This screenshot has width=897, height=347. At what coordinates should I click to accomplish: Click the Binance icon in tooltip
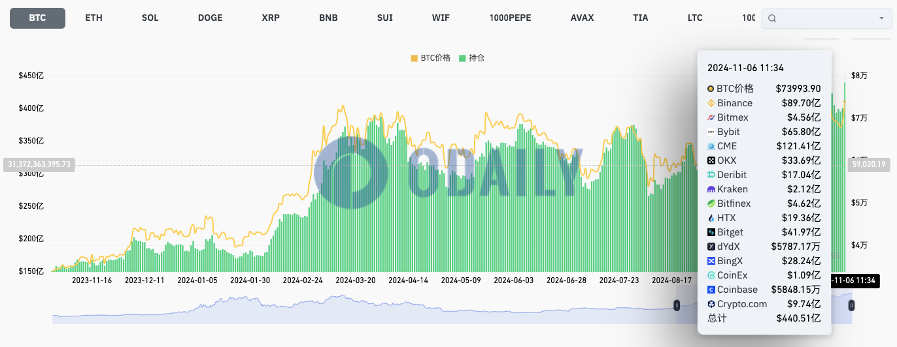711,103
